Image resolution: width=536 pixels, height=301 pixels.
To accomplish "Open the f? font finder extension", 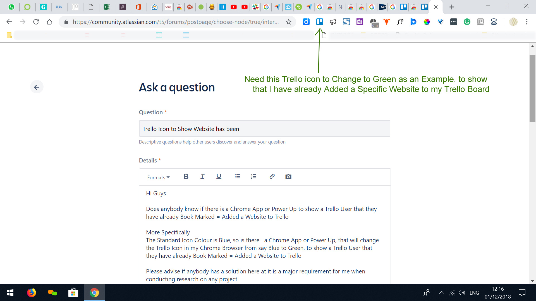I will 400,22.
